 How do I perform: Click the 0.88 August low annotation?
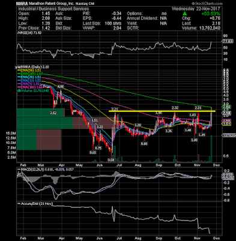[x=144, y=144]
